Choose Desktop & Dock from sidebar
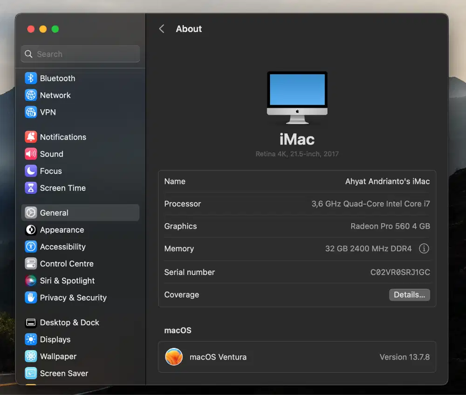 69,322
